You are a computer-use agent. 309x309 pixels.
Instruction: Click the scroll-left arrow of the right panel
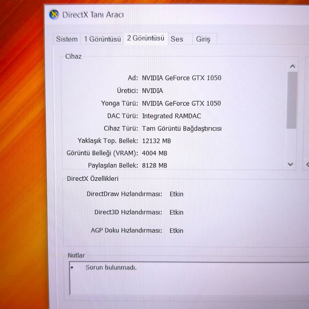(307, 164)
